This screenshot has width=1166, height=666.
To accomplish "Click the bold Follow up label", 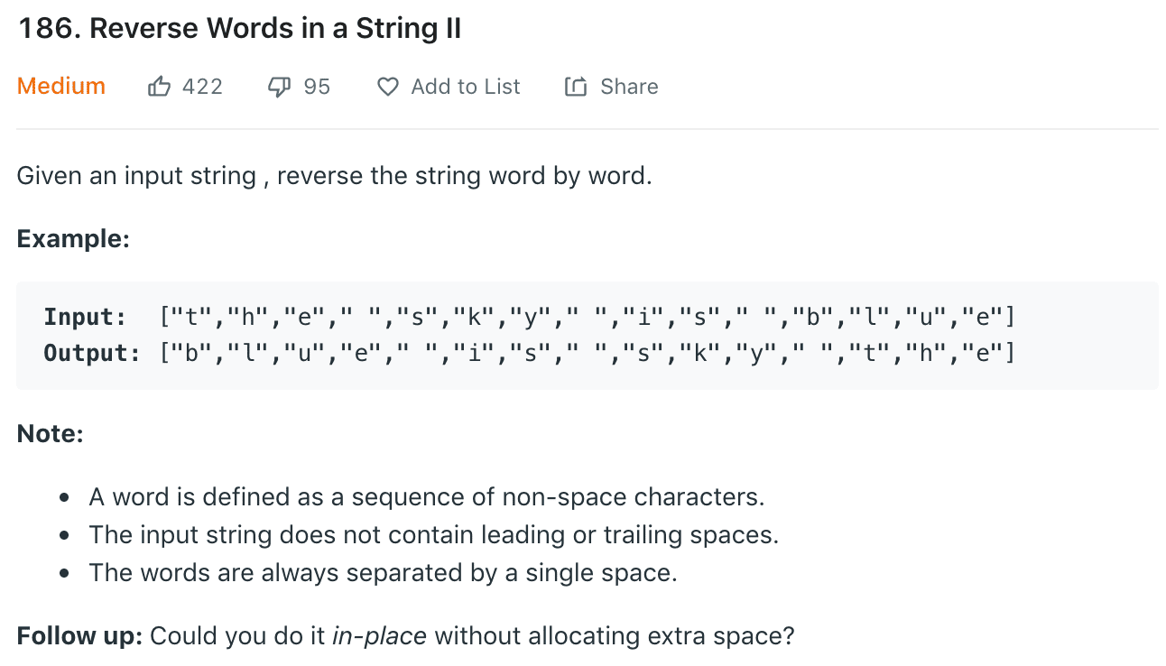I will coord(79,636).
